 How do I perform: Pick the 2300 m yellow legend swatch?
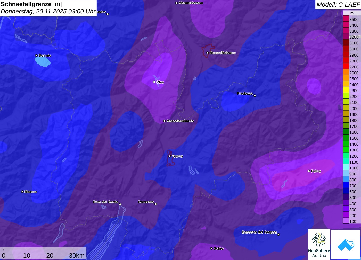[x=346, y=90]
